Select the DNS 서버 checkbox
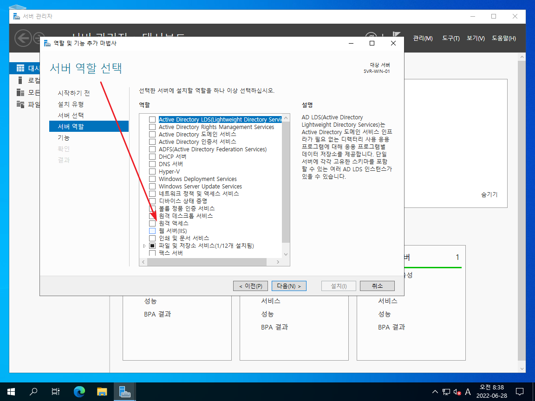The height and width of the screenshot is (401, 535). [152, 164]
